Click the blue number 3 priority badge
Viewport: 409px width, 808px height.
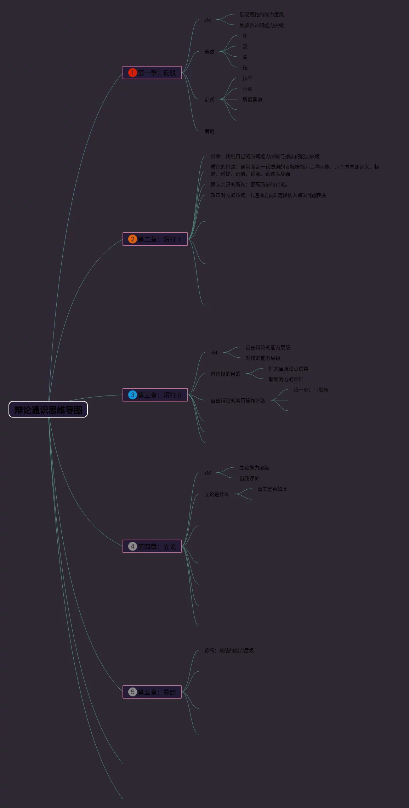(x=132, y=395)
